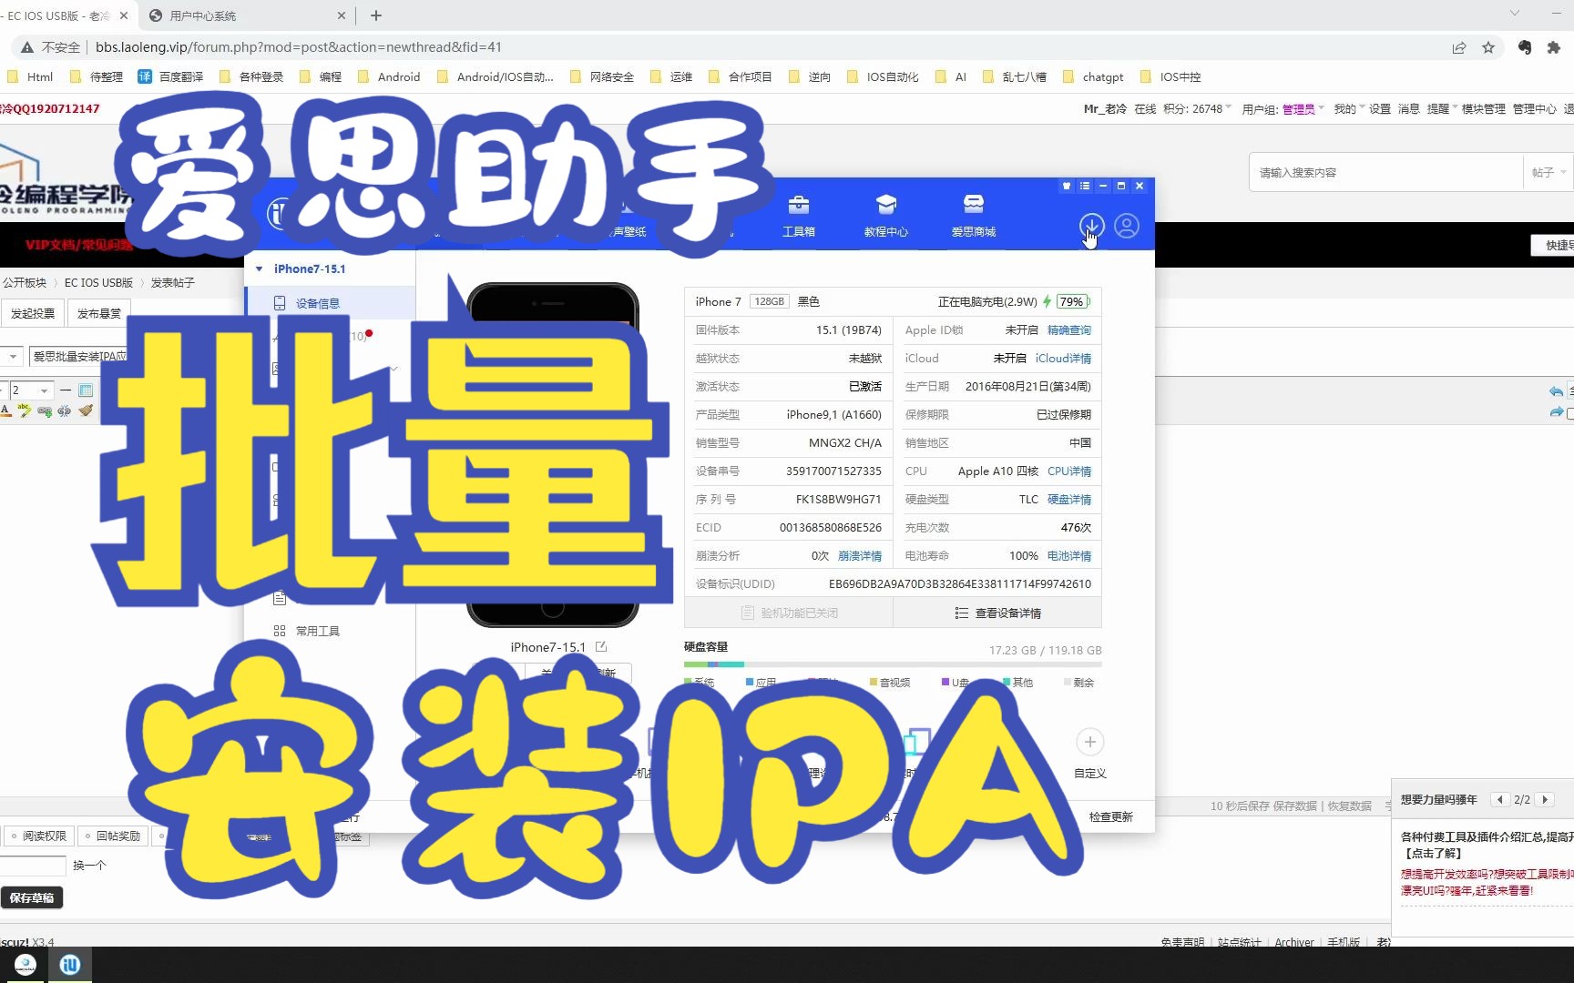This screenshot has height=983, width=1574.
Task: Open the list menu icon in i4 title bar
Action: [1085, 186]
